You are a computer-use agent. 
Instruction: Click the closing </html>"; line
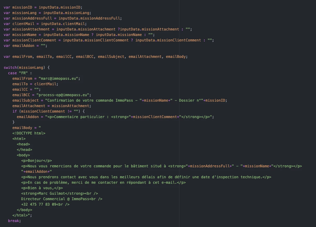click(22, 215)
